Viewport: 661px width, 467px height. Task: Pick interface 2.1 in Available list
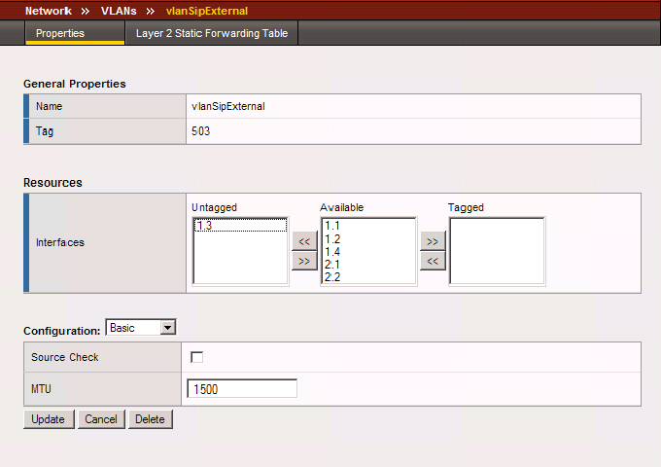(332, 264)
